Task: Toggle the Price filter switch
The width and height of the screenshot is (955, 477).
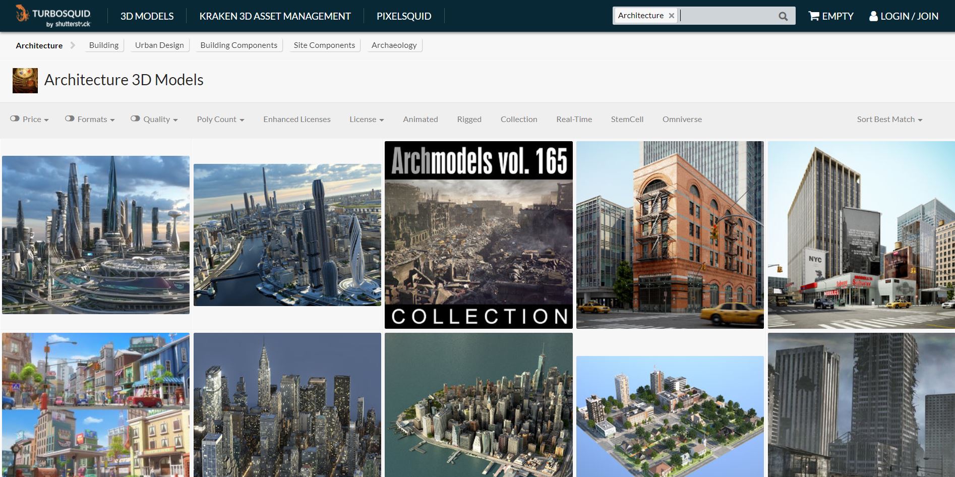Action: (15, 119)
